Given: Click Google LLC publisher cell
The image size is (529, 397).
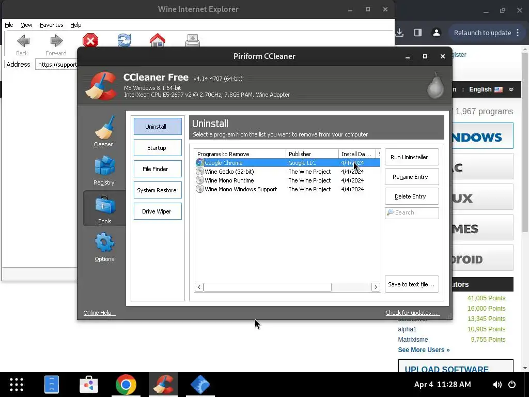Looking at the screenshot, I should (302, 163).
